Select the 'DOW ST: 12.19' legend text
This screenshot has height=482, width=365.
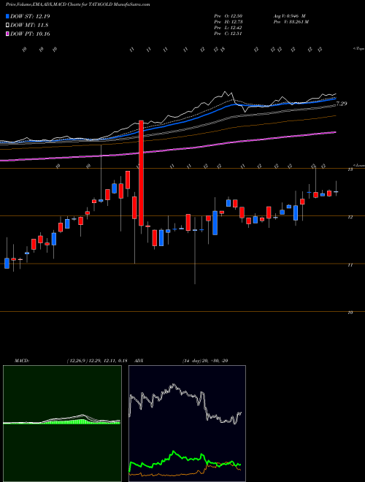pyautogui.click(x=30, y=16)
